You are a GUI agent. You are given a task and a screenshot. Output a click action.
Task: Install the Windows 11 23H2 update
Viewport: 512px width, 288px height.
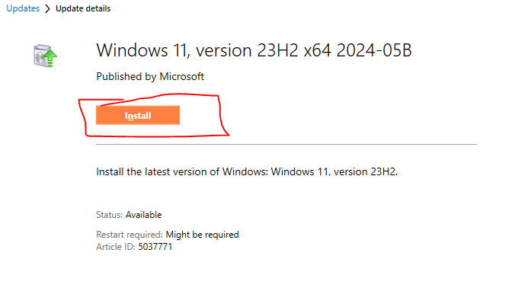pyautogui.click(x=138, y=115)
